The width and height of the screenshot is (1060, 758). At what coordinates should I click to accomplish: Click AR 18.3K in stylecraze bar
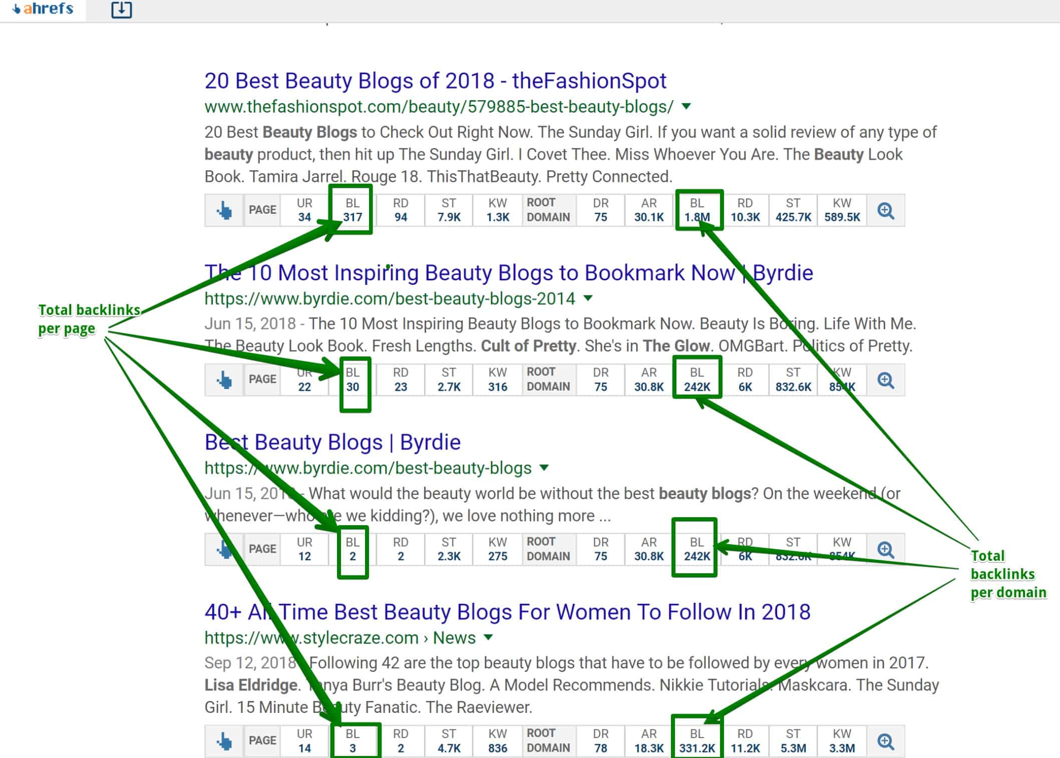649,741
